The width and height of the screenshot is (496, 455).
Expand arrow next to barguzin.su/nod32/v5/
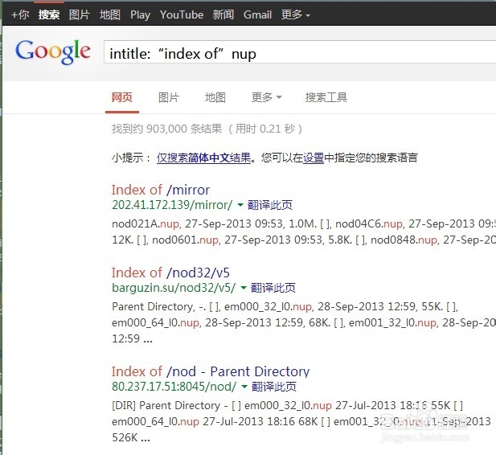(x=244, y=288)
